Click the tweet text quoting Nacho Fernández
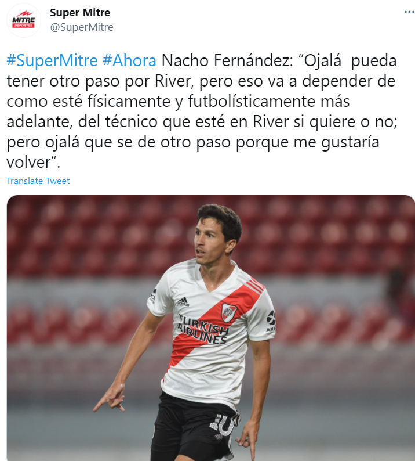Viewport: 415px width, 461px height. 202,111
